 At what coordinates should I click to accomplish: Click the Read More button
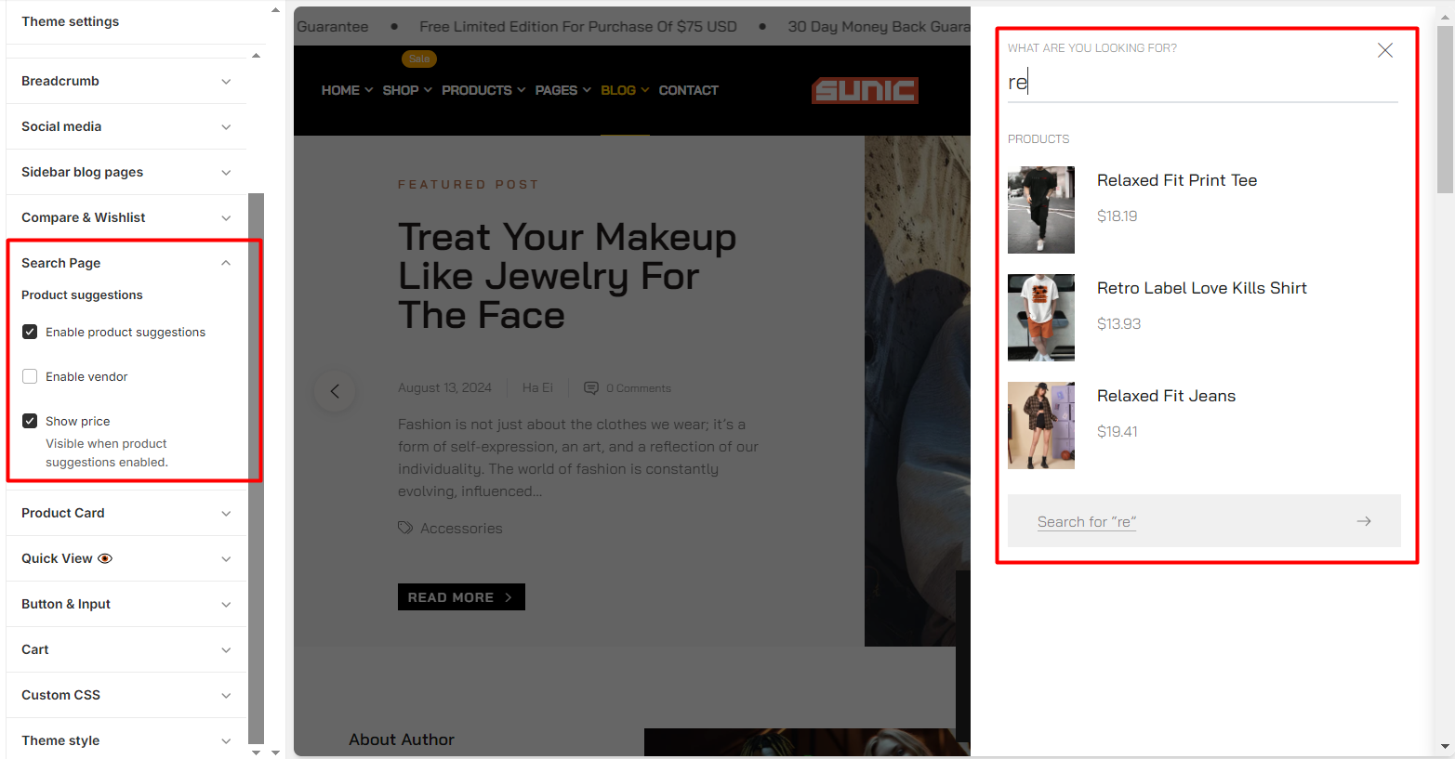(x=461, y=597)
